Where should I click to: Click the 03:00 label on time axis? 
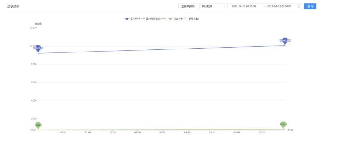coord(187,132)
